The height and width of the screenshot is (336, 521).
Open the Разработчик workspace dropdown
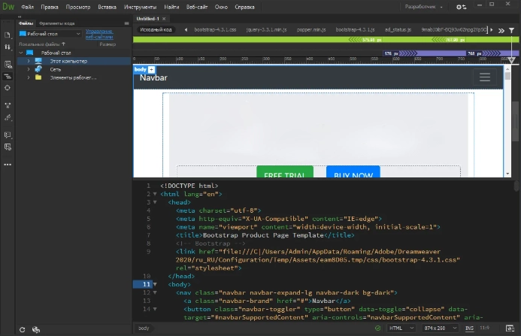click(x=423, y=7)
